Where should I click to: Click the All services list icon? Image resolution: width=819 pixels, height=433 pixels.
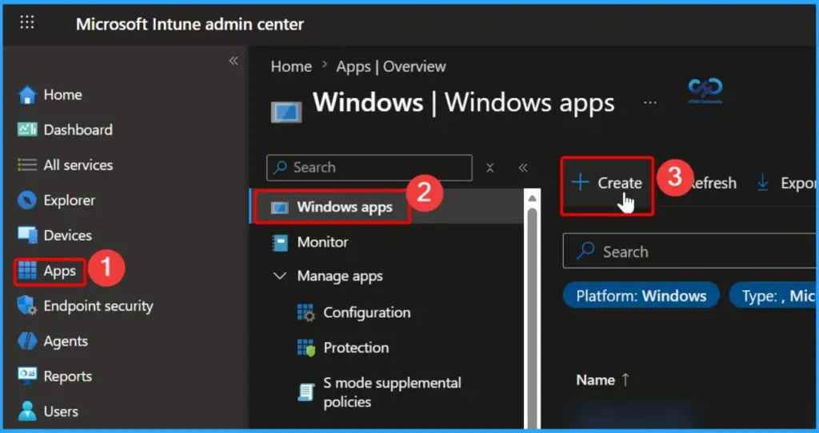point(27,165)
